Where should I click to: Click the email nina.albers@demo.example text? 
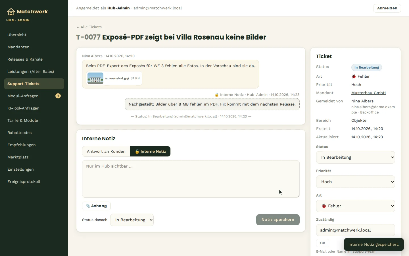pyautogui.click(x=373, y=110)
